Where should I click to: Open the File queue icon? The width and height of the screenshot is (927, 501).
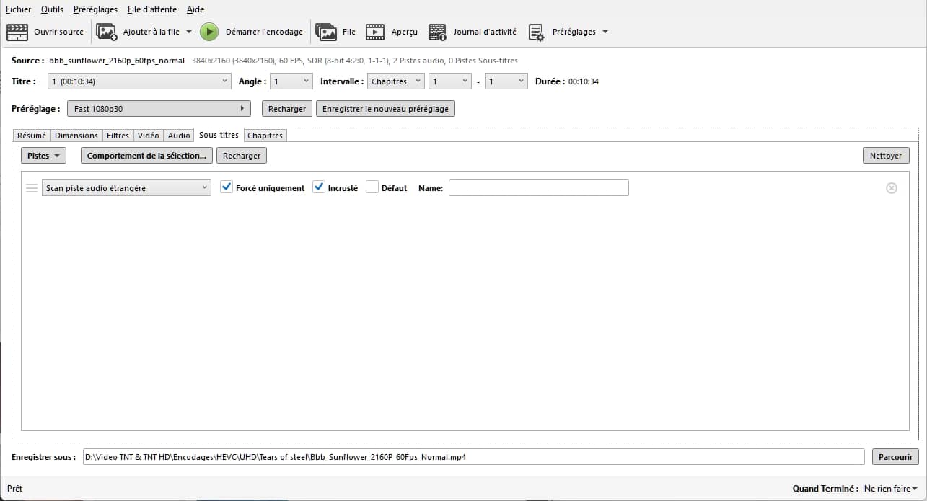click(x=326, y=32)
